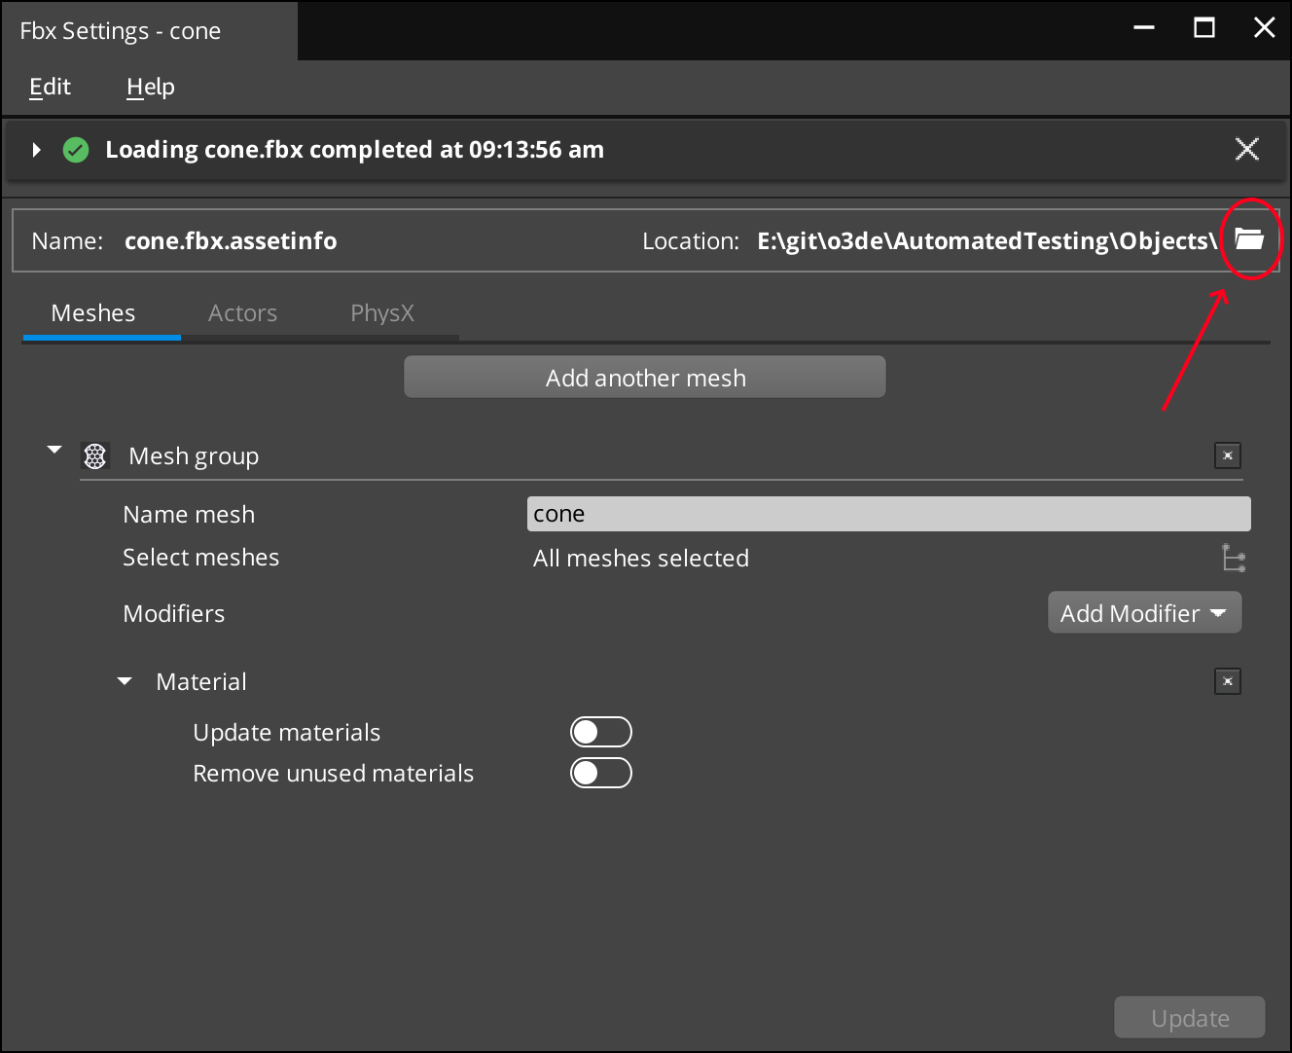Minimize the Fbx Settings window
Viewport: 1292px width, 1053px height.
(1145, 28)
